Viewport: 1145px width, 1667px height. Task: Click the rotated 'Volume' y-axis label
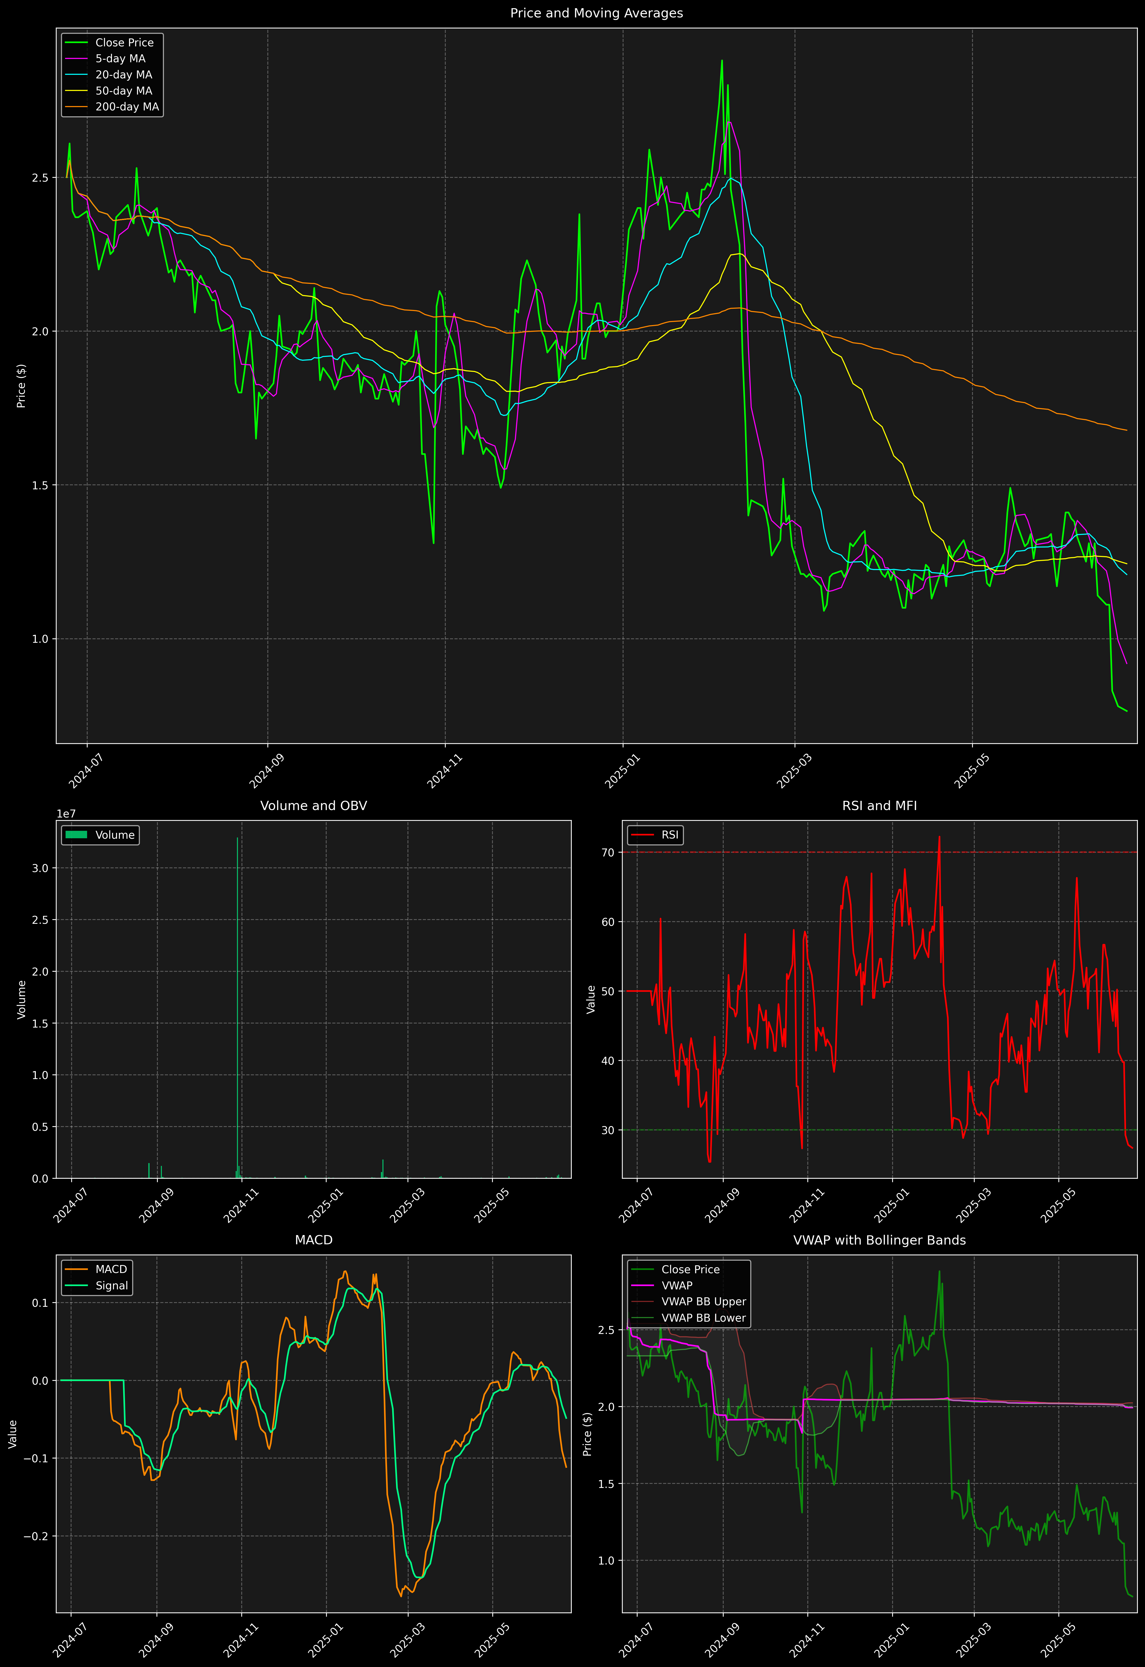coord(22,999)
